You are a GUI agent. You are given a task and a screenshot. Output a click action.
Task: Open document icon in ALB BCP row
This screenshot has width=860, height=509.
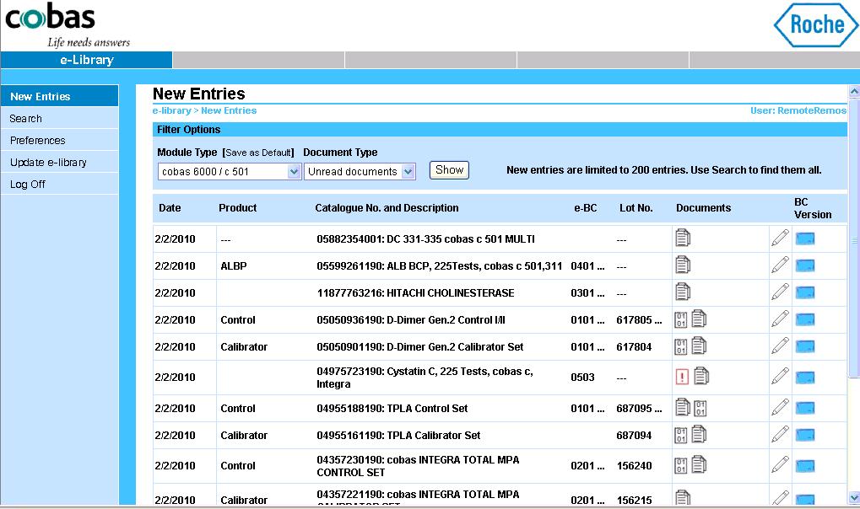[x=682, y=265]
